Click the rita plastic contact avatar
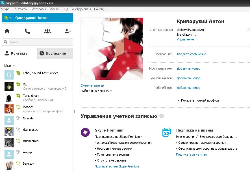Screen dimensions: 250x172 click(x=9, y=132)
